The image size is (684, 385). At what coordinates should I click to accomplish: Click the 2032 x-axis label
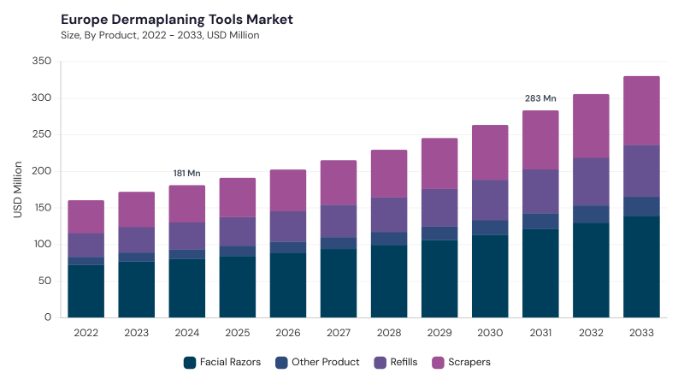[x=591, y=333]
